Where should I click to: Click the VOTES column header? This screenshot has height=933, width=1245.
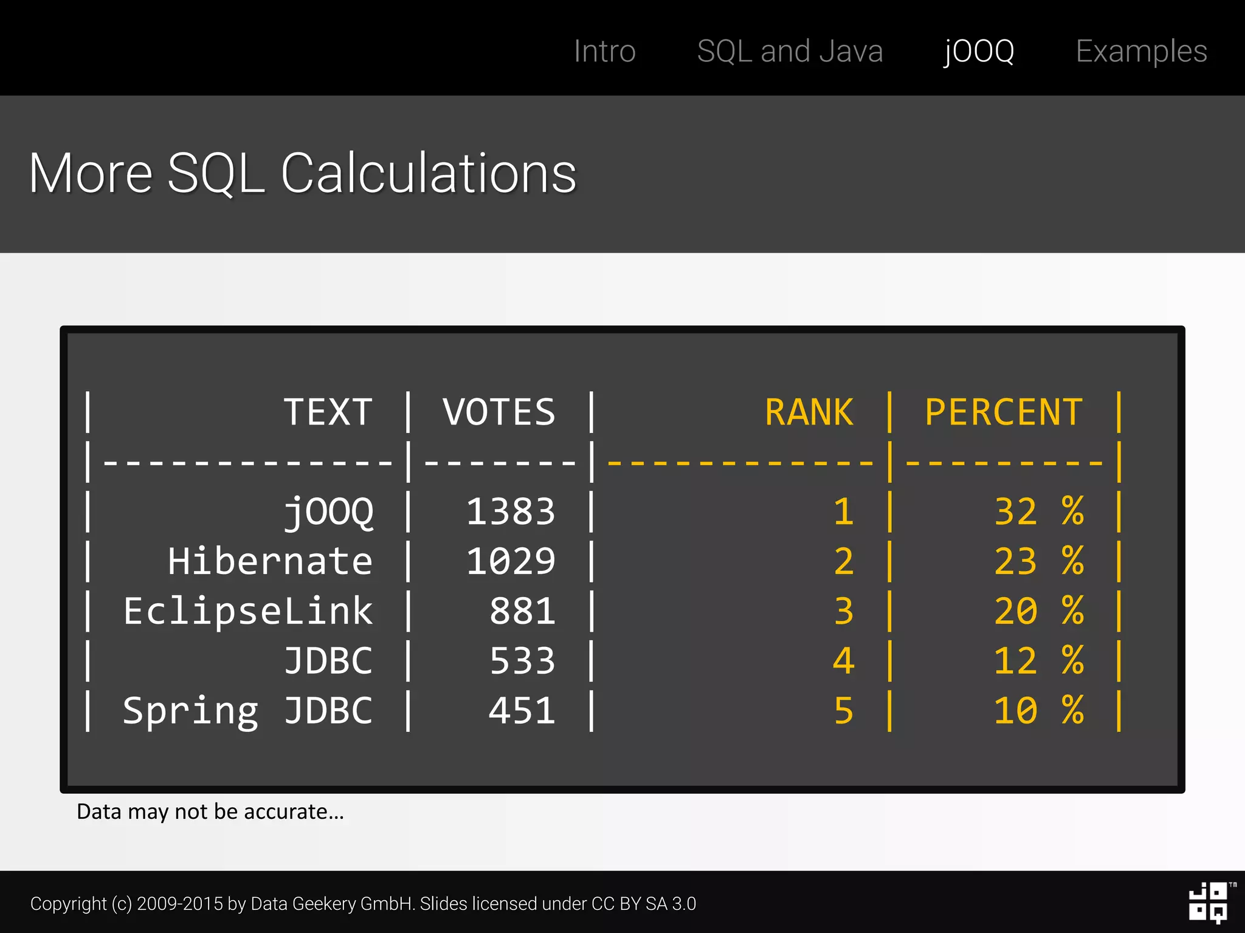click(x=498, y=412)
